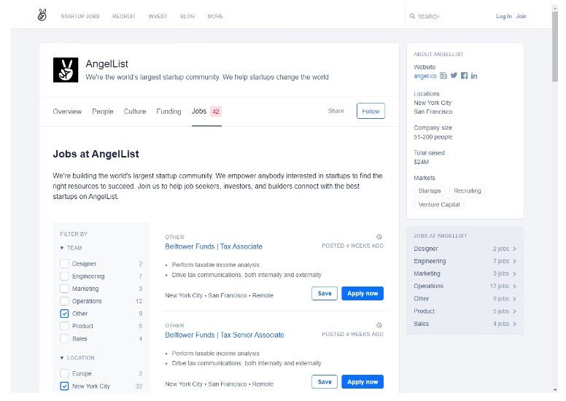Screen dimensions: 566x401
Task: Switch to the Culture tab
Action: click(x=135, y=112)
